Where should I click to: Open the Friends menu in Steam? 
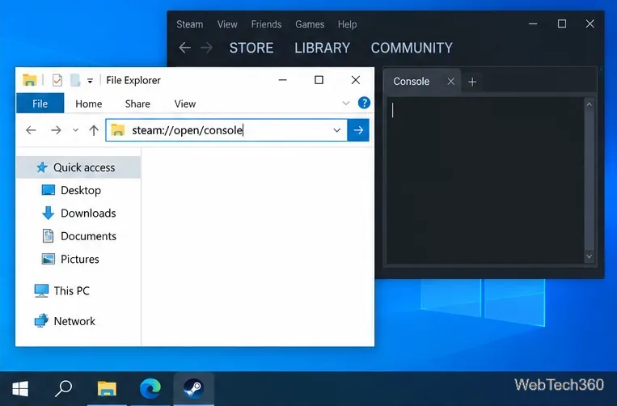click(x=266, y=24)
